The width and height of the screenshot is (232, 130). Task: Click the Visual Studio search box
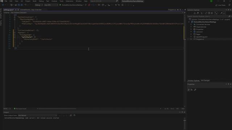104,1
